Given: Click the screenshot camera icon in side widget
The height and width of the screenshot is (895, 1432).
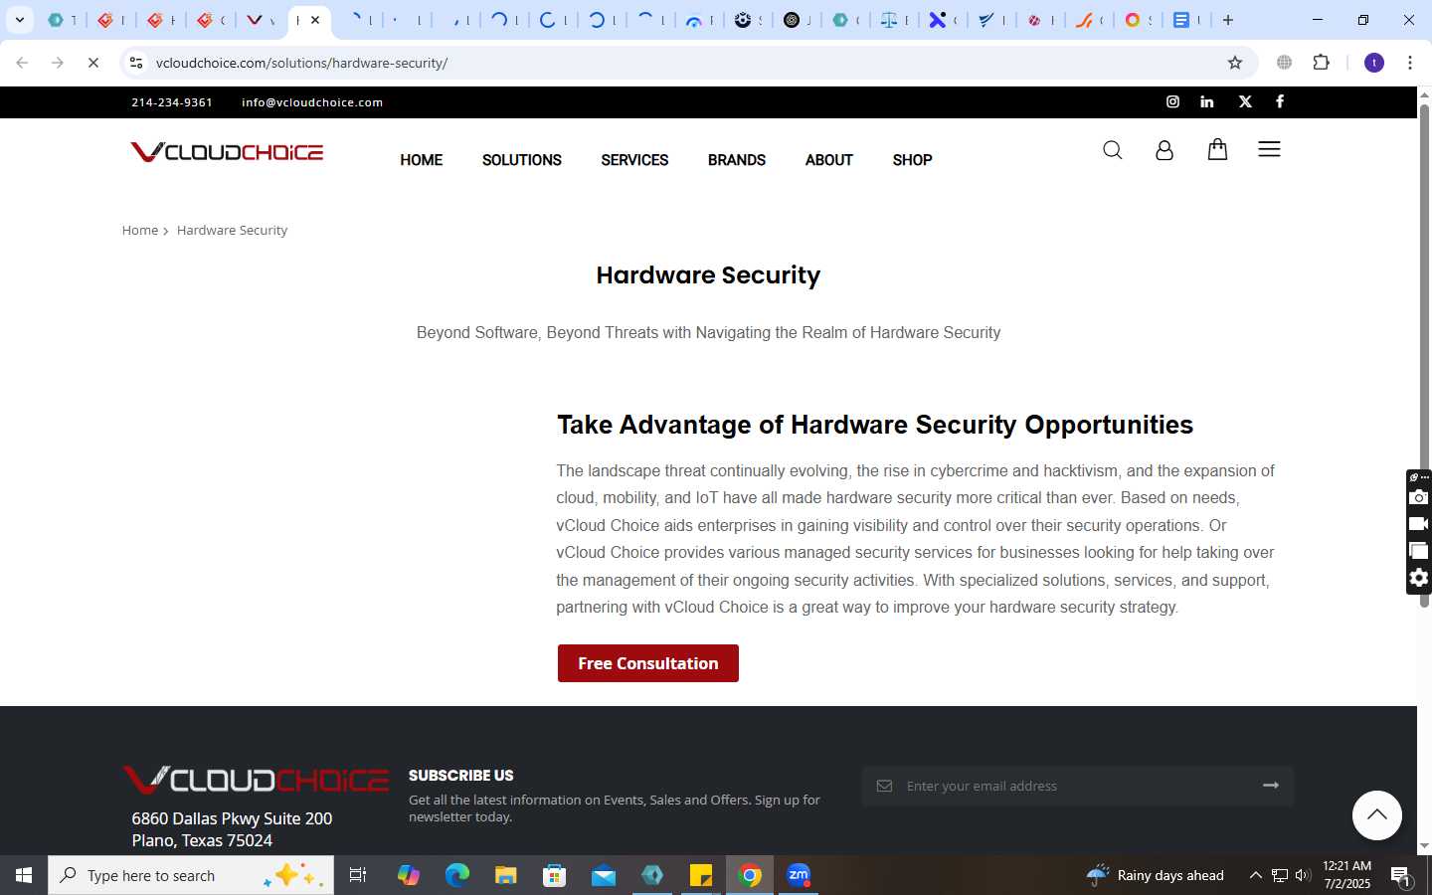Looking at the screenshot, I should [1419, 497].
